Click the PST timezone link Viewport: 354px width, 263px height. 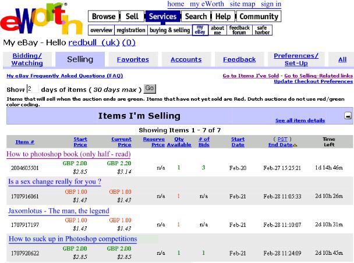(282, 139)
